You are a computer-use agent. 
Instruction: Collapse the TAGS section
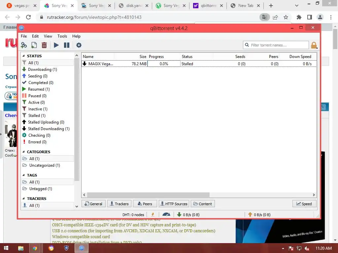click(24, 175)
